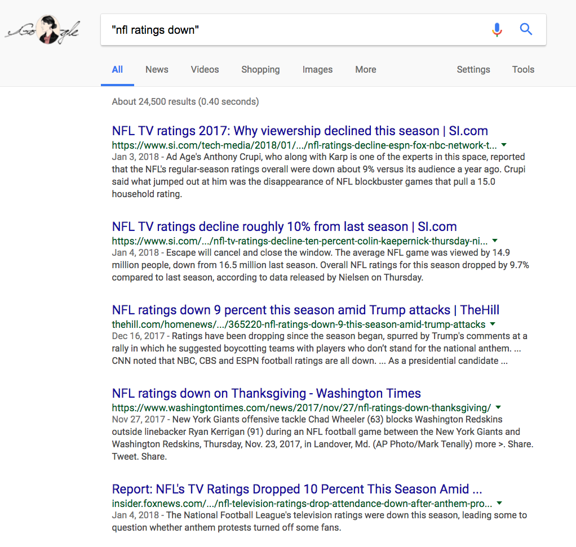Expand the More search categories menu
The height and width of the screenshot is (547, 576).
(366, 69)
